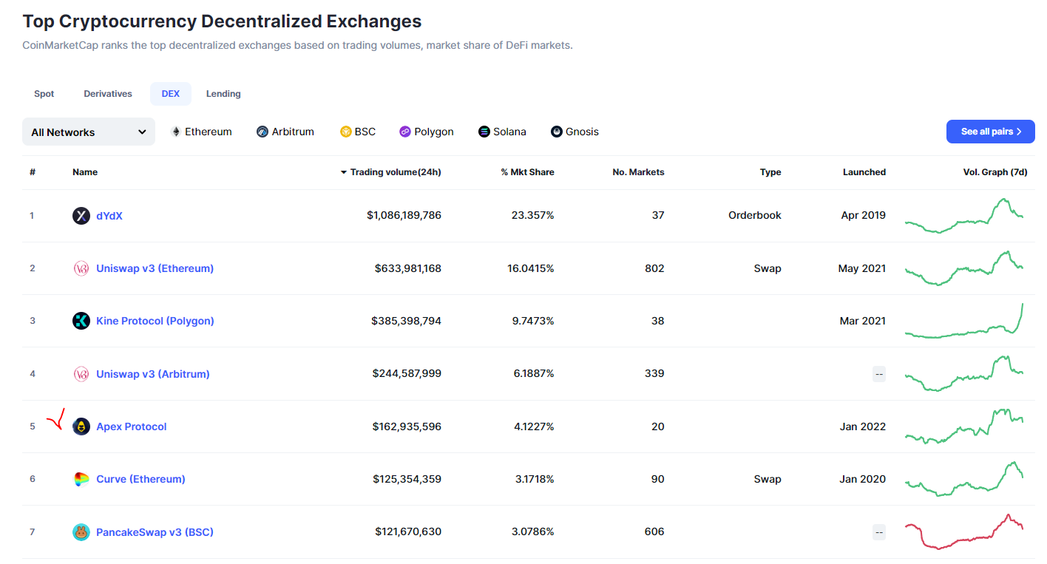Open the All Networks dropdown

point(89,132)
